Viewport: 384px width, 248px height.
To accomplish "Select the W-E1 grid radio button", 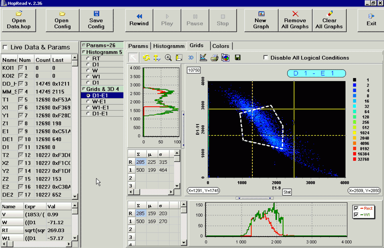I will [89, 101].
